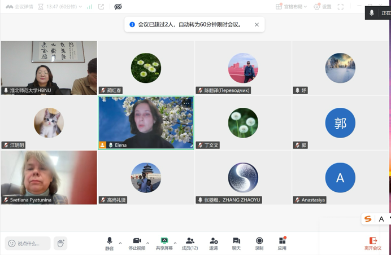Viewport: 391px width, 255px height.
Task: Open three-dots menu on Elena's video
Action: 186,103
